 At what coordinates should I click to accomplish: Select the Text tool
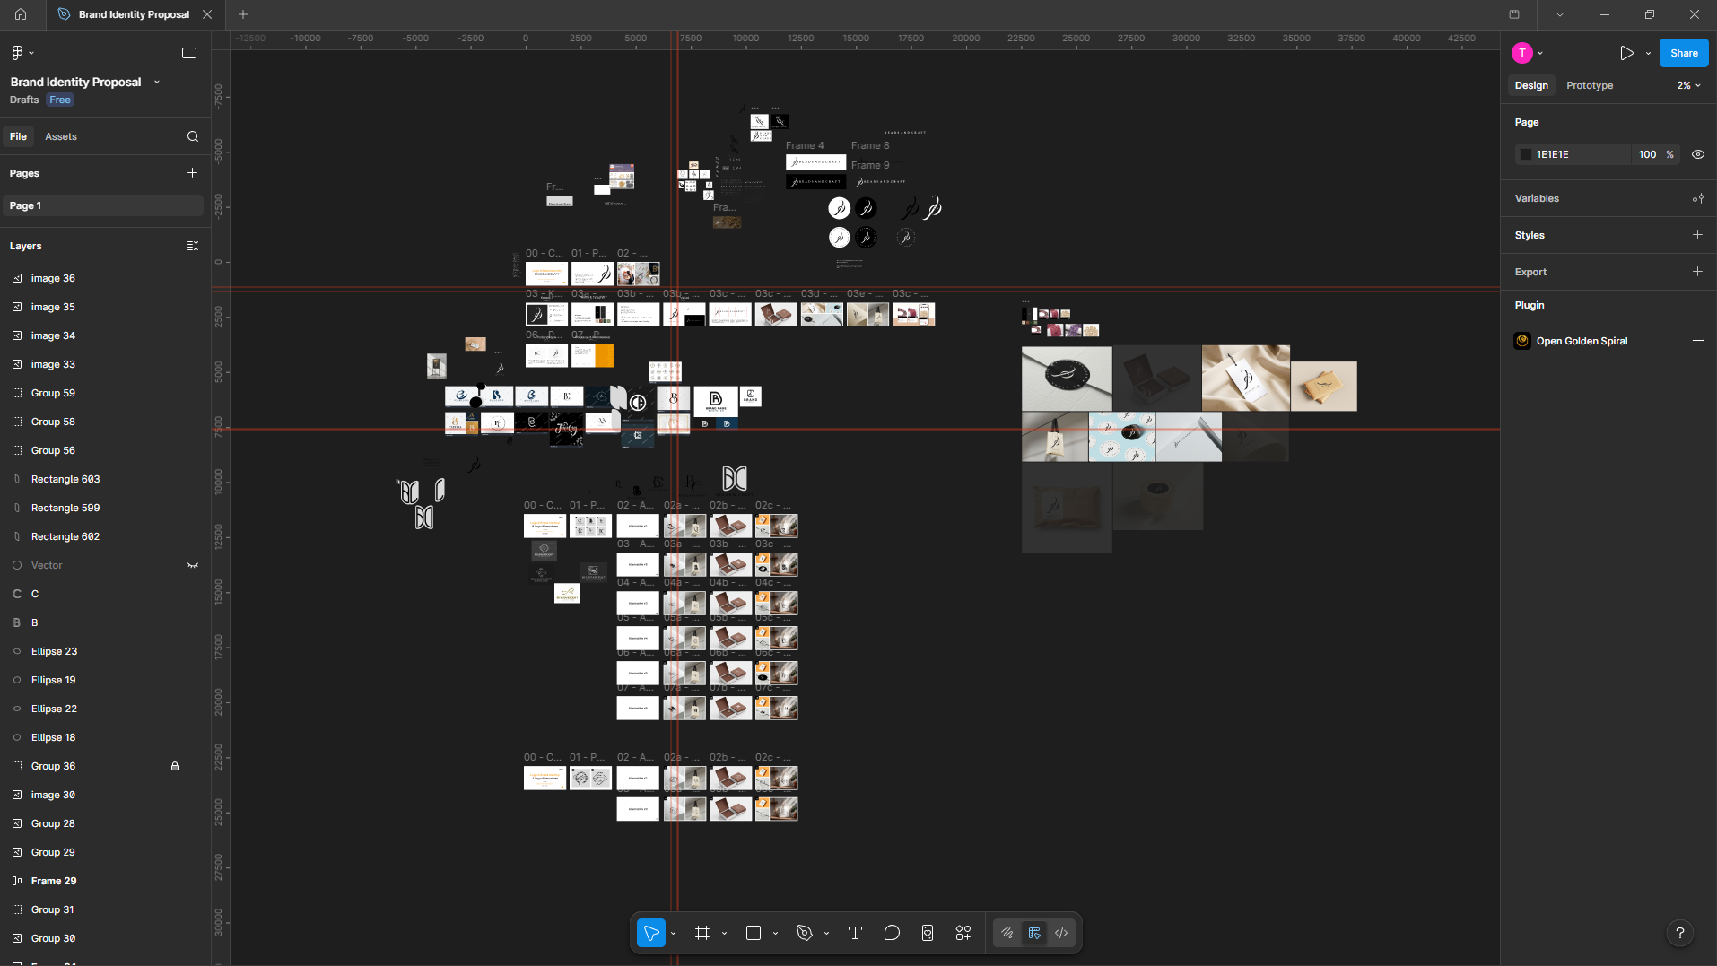[855, 933]
